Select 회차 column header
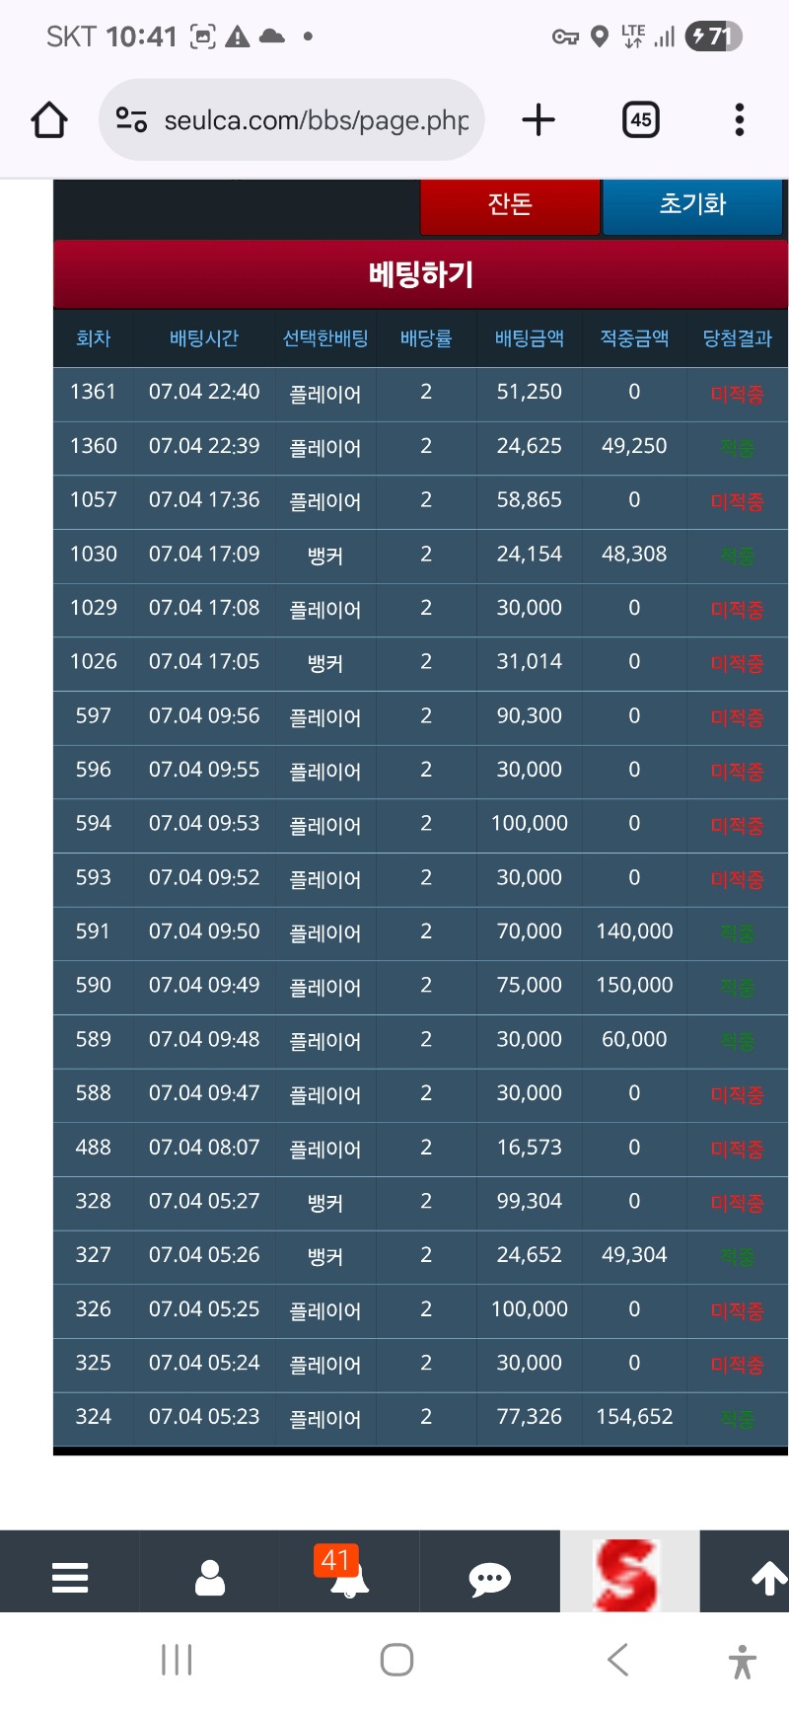 [x=94, y=338]
